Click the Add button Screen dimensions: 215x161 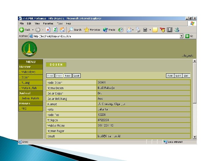click(x=170, y=75)
